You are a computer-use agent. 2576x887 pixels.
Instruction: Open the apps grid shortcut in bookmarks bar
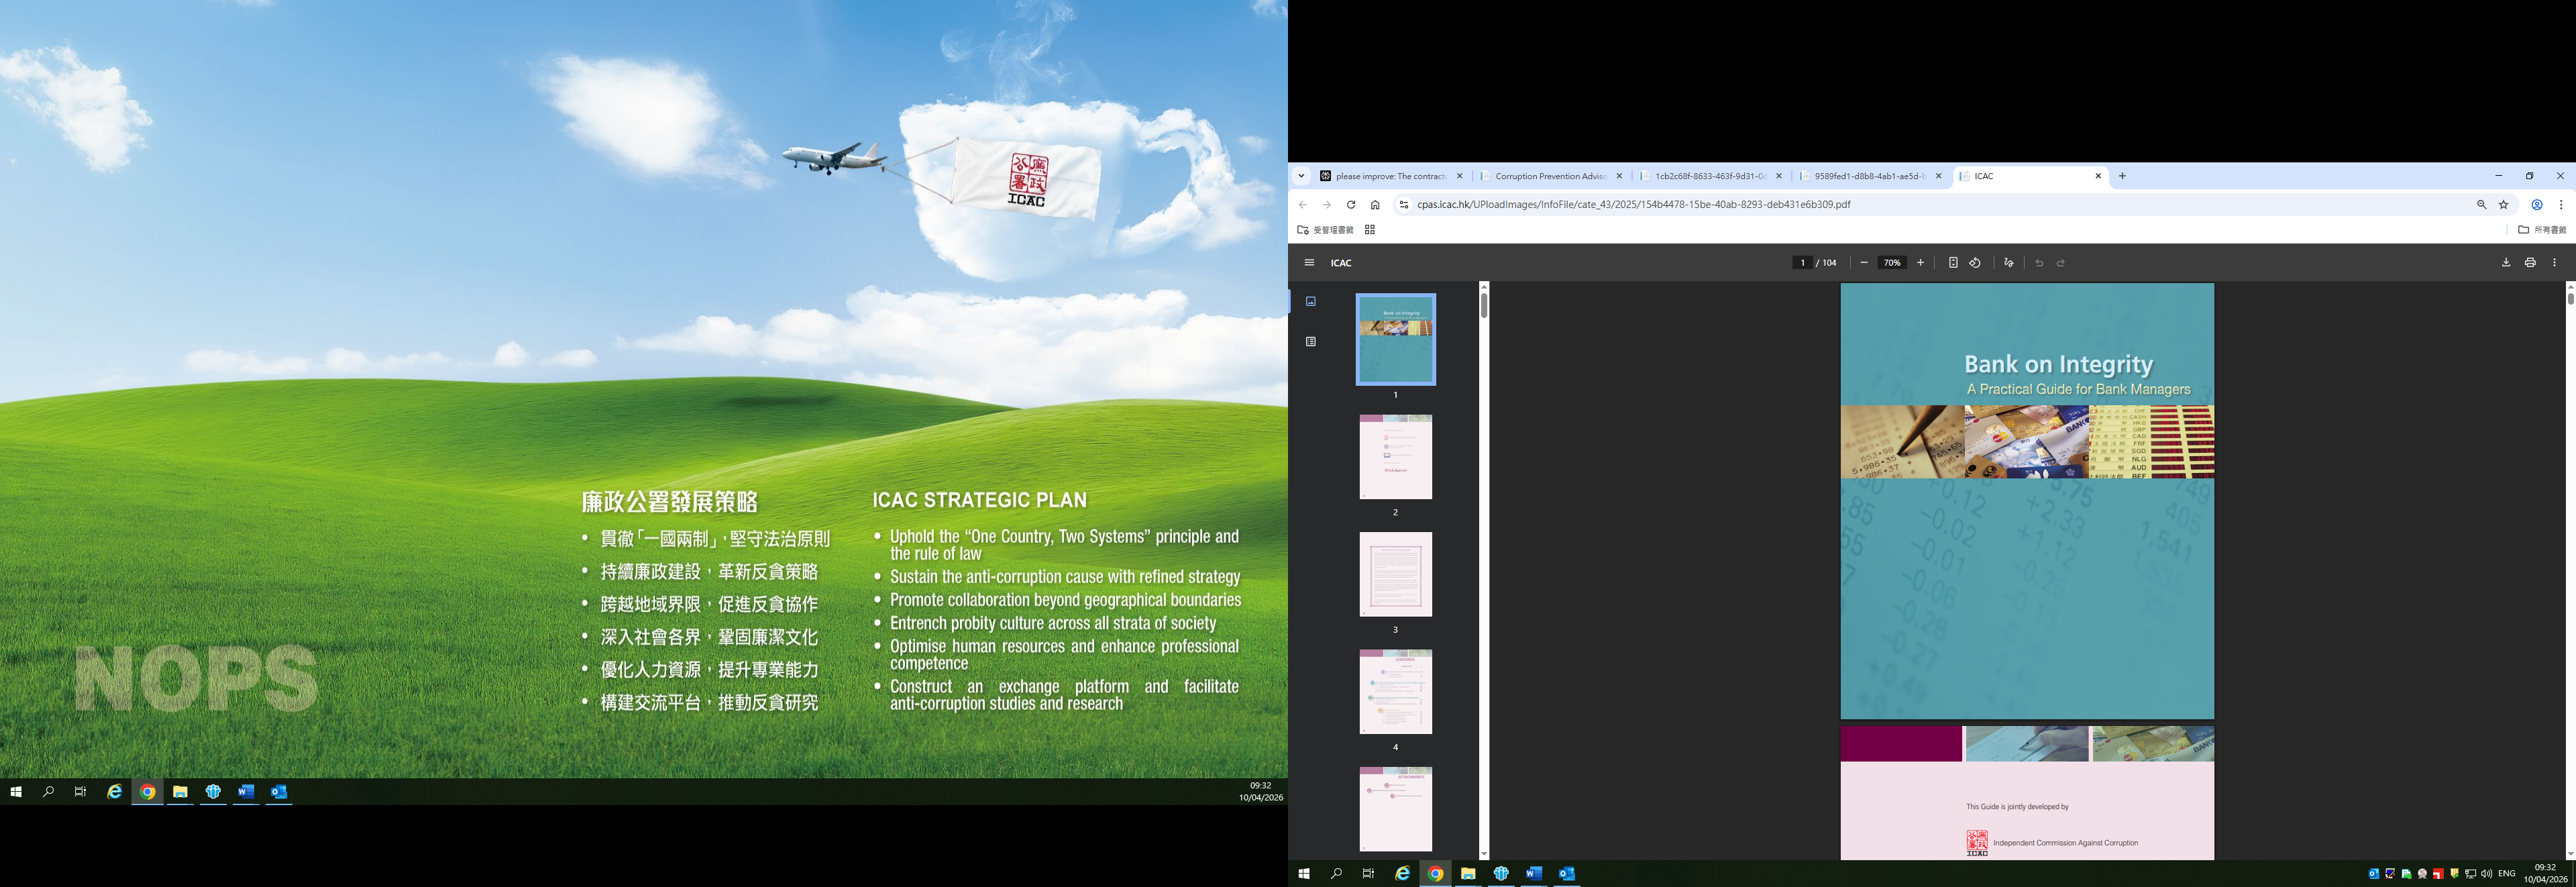tap(1370, 230)
